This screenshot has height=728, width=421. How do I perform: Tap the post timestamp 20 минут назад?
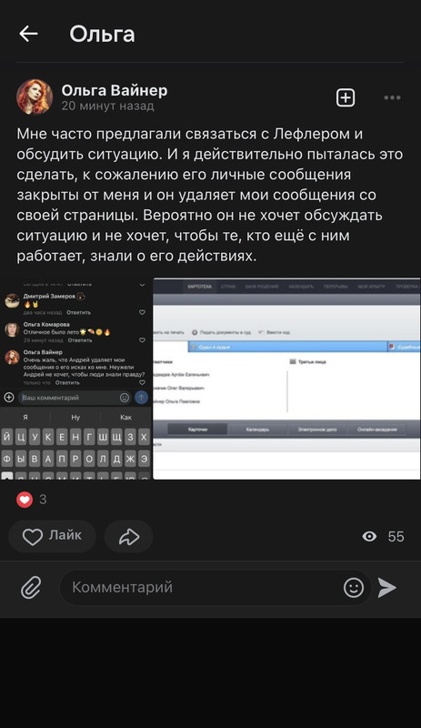pyautogui.click(x=107, y=106)
